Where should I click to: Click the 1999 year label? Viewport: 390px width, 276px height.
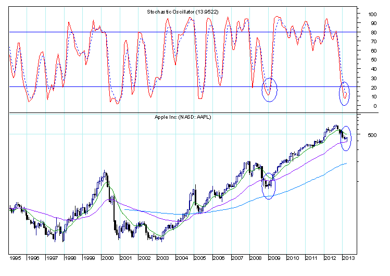tap(89, 258)
